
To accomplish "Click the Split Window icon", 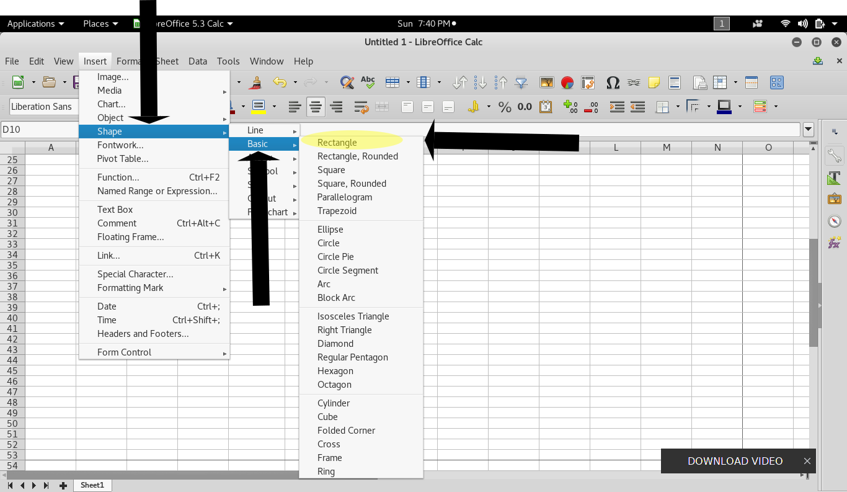I will click(752, 82).
